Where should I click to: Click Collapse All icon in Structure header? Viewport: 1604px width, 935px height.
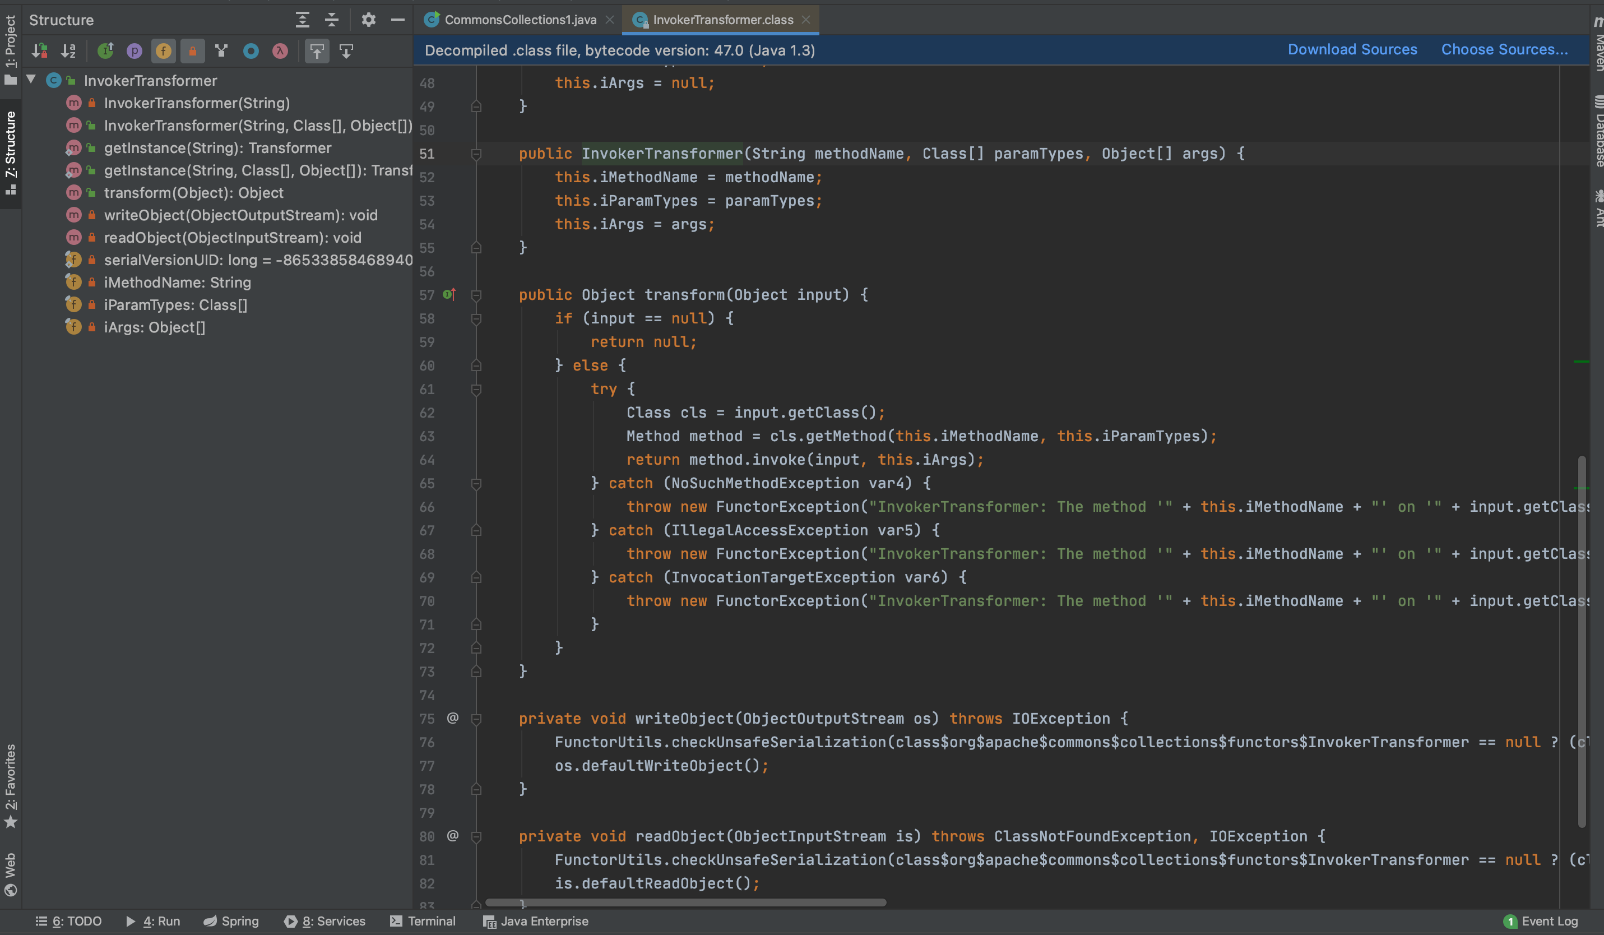(x=332, y=20)
